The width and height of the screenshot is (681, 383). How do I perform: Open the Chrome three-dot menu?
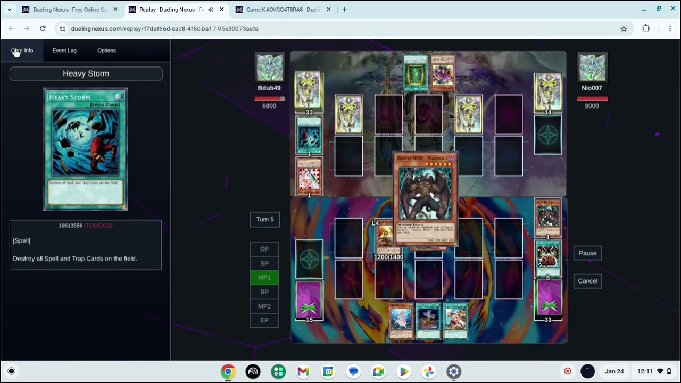pyautogui.click(x=670, y=29)
